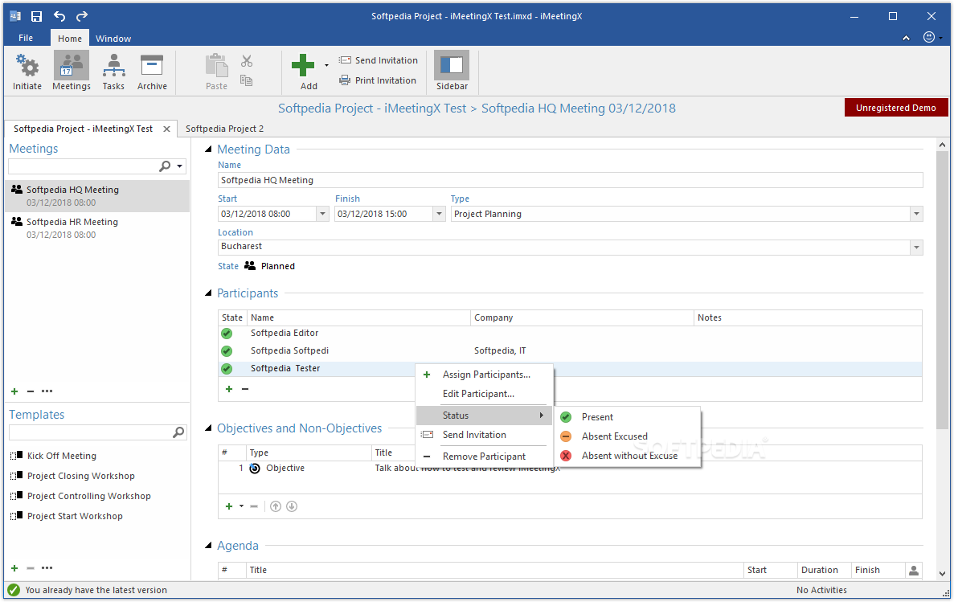
Task: Click the Unregistered Demo button
Action: pyautogui.click(x=895, y=108)
